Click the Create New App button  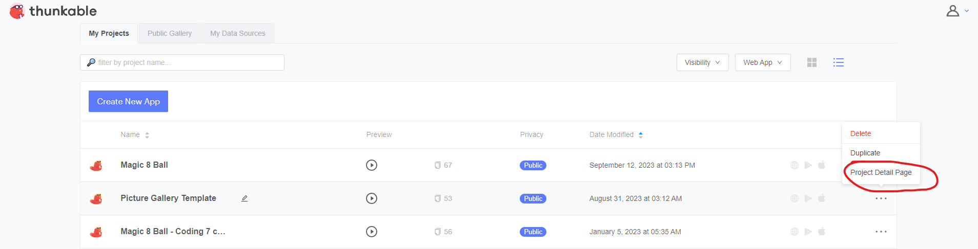[128, 101]
